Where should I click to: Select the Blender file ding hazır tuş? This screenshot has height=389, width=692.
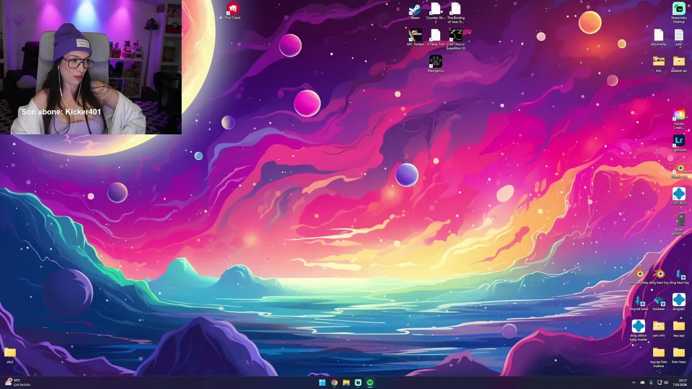tap(659, 276)
